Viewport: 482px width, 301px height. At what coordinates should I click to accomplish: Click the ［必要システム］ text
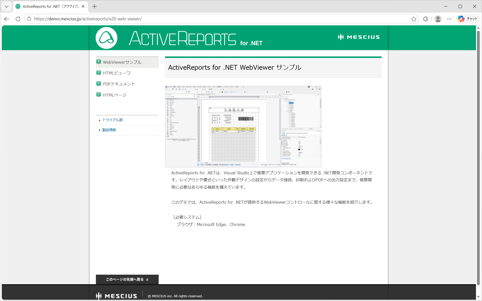(x=187, y=217)
